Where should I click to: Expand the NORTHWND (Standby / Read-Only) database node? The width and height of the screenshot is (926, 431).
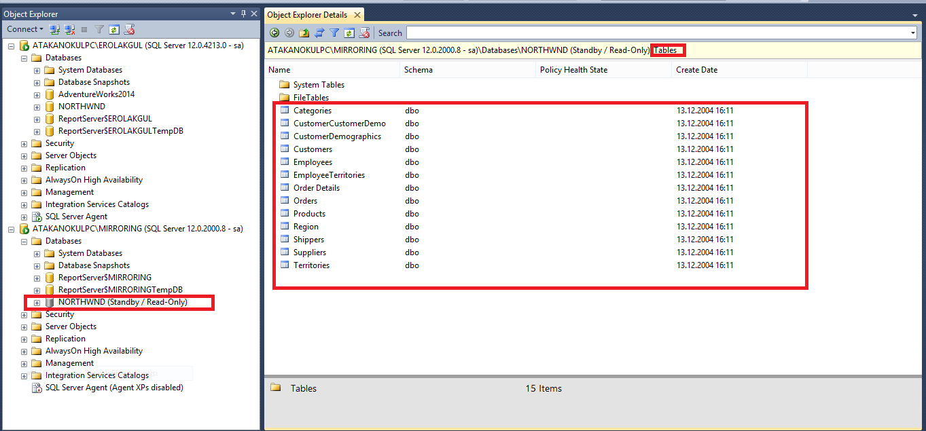click(x=37, y=303)
